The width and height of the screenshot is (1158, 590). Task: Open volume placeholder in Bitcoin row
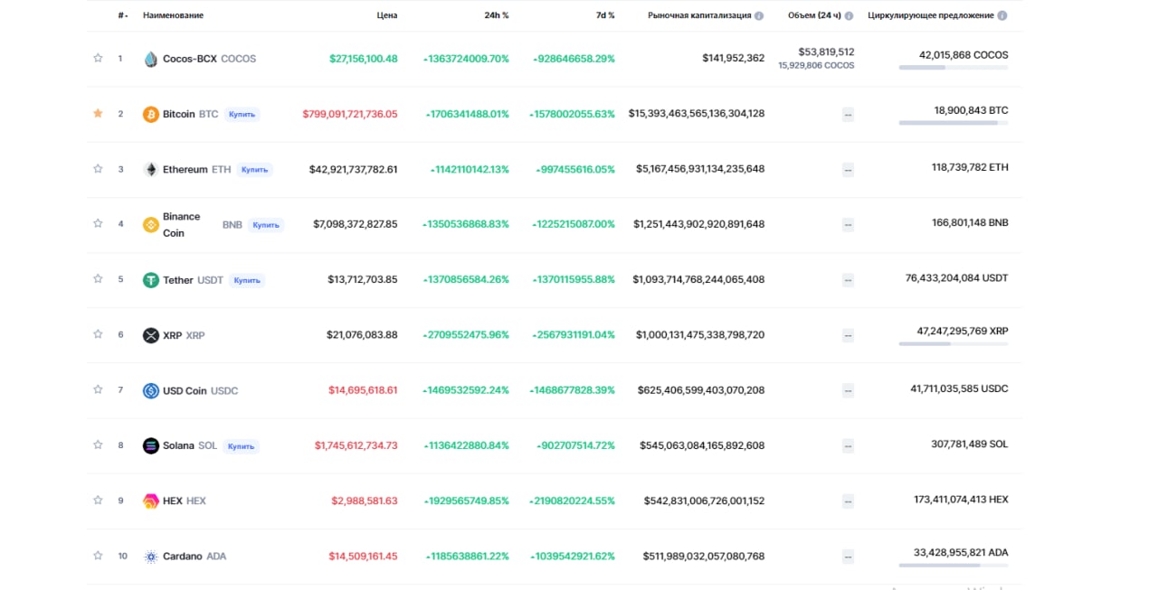click(x=848, y=115)
